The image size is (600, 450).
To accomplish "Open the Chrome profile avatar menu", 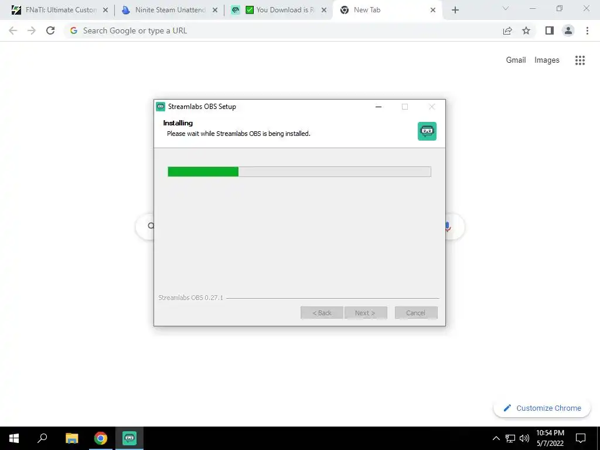I will point(568,30).
